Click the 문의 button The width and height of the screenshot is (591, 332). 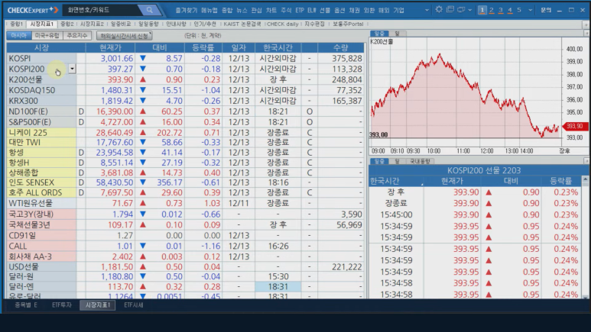[x=546, y=10]
